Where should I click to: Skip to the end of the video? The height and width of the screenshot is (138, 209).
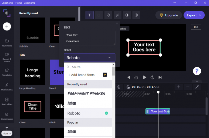point(160,77)
